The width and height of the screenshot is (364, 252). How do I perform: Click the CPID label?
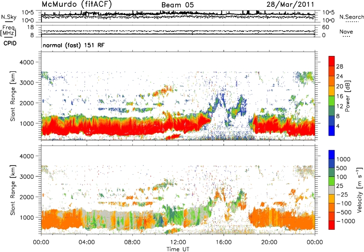[x=10, y=43]
